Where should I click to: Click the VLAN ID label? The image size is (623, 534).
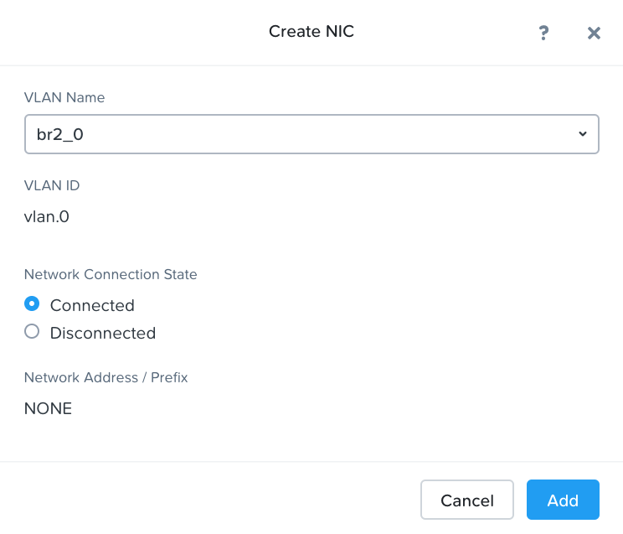click(x=52, y=185)
